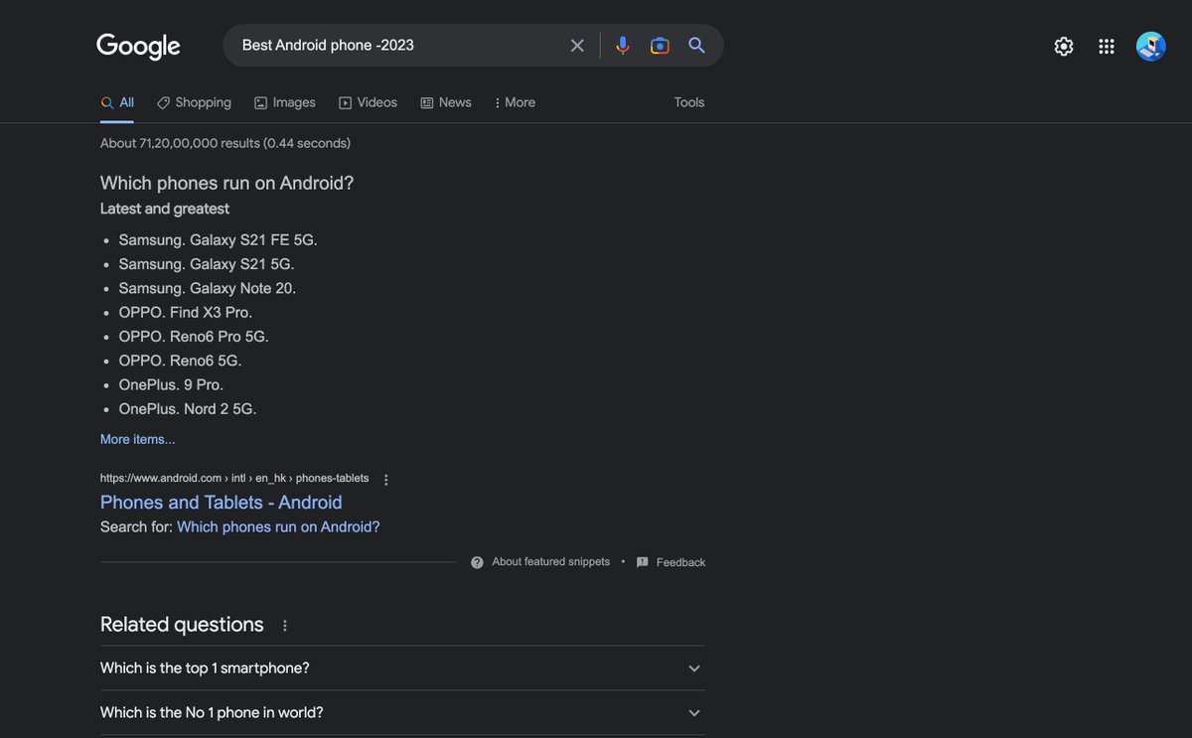
Task: Click OPPO. Reno6 Pro 5G. list item
Action: click(194, 337)
